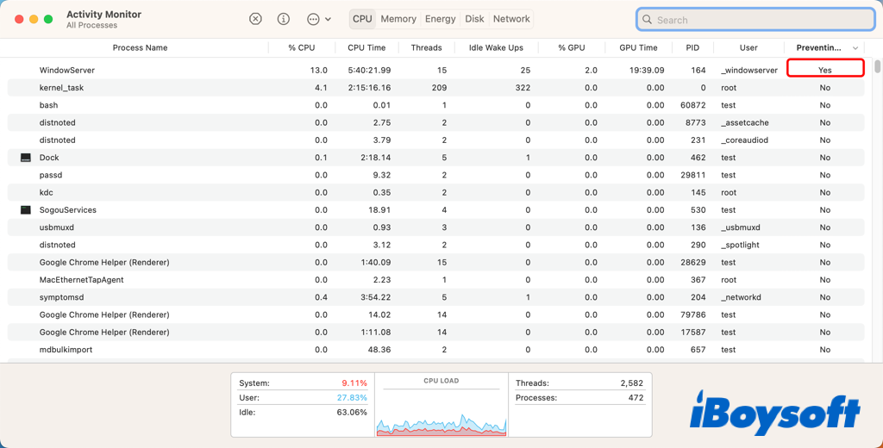Sort by the Process Name column
This screenshot has height=448, width=883.
coord(140,48)
